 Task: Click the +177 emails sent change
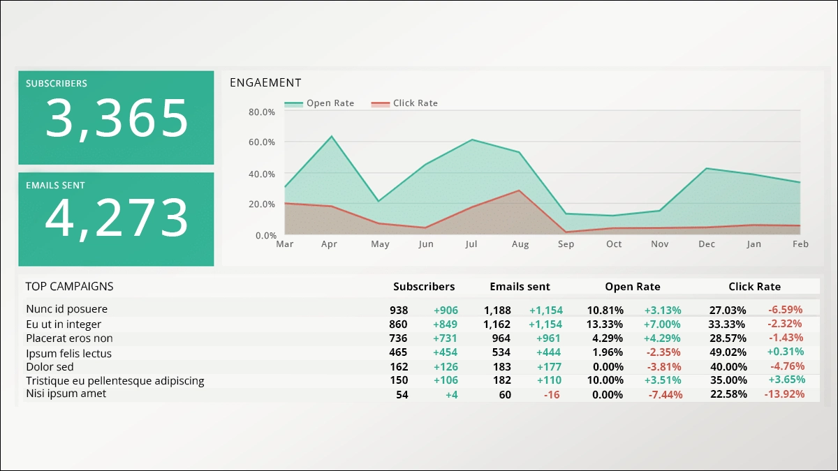tap(550, 367)
